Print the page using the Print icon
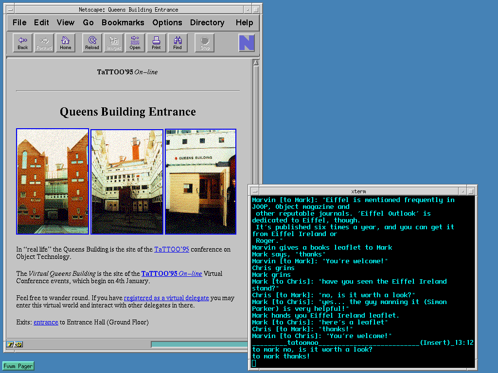The width and height of the screenshot is (498, 373). (156, 43)
